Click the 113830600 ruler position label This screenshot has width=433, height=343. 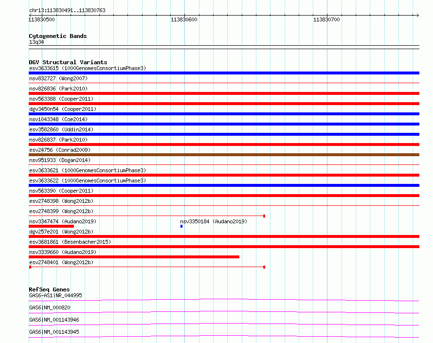pyautogui.click(x=184, y=19)
